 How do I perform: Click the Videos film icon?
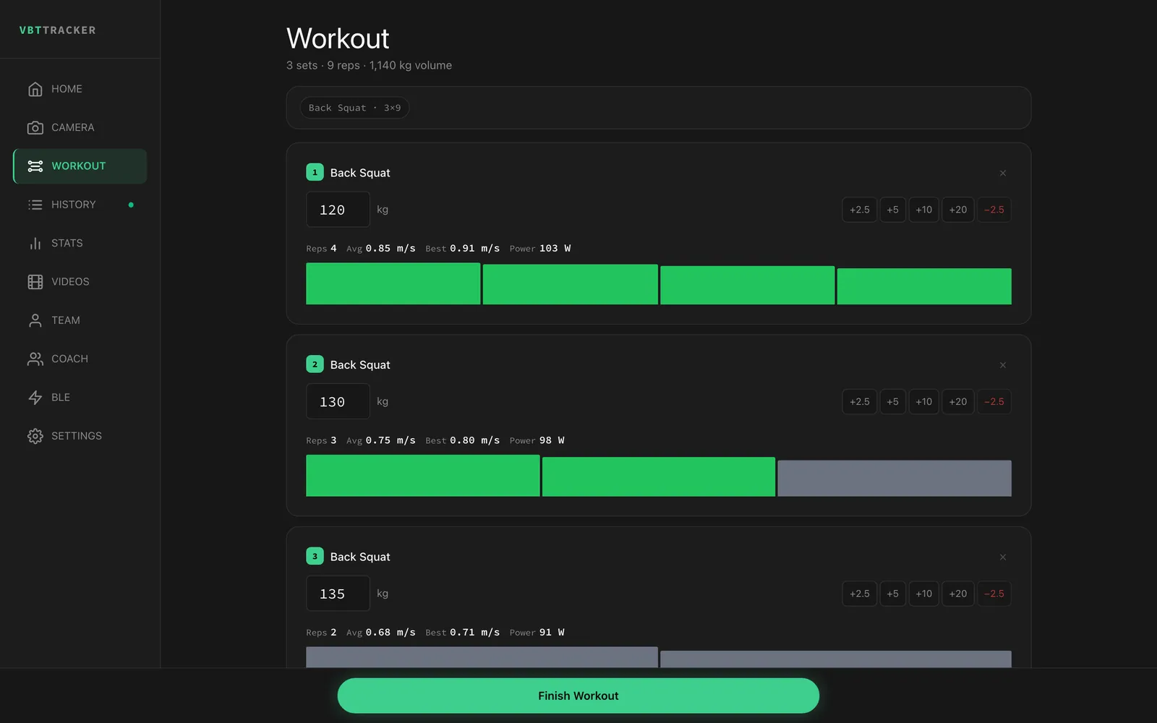[x=35, y=282]
